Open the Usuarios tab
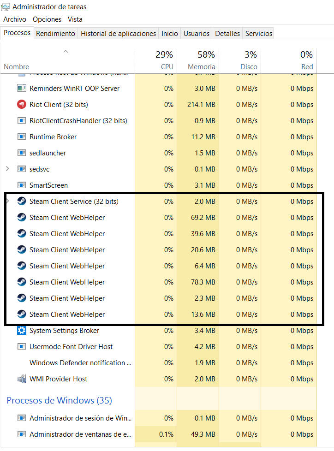Image resolution: width=334 pixels, height=451 pixels. coord(197,33)
